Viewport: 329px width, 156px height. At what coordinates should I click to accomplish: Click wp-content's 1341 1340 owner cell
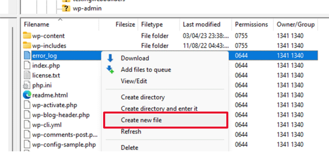(290, 36)
